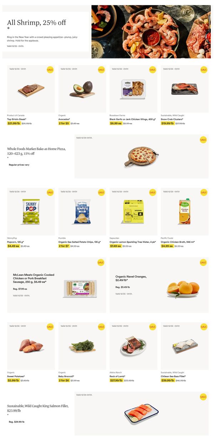Screen dimensions: 214x439
Task: Click the SALE badge on Rack of Lamb
Action: click(x=153, y=326)
